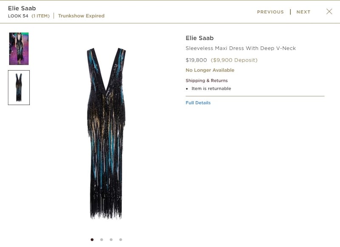Select the dress product thumbnail

[19, 88]
